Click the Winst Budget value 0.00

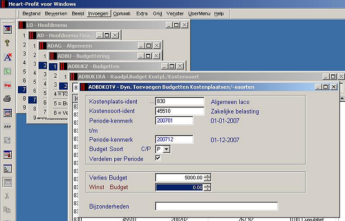click(x=180, y=187)
